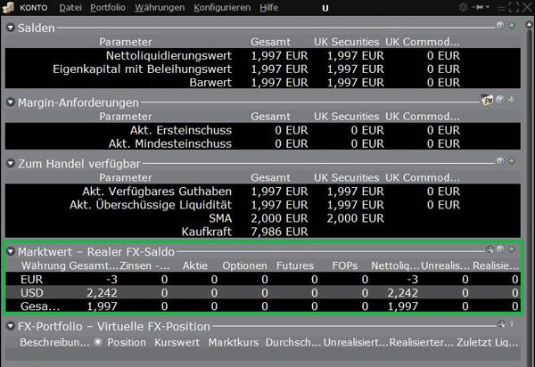Screen dimensions: 535x367
Task: Click the Barwert row label
Action: coord(210,83)
